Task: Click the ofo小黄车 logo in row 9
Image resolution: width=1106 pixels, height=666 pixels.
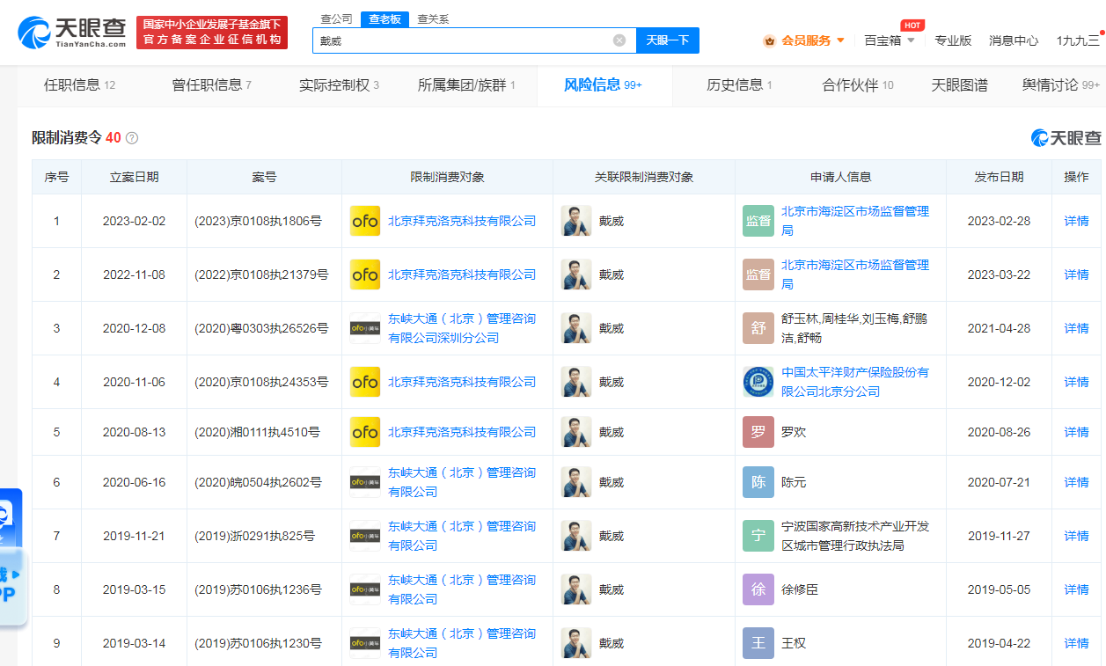Action: (x=365, y=643)
